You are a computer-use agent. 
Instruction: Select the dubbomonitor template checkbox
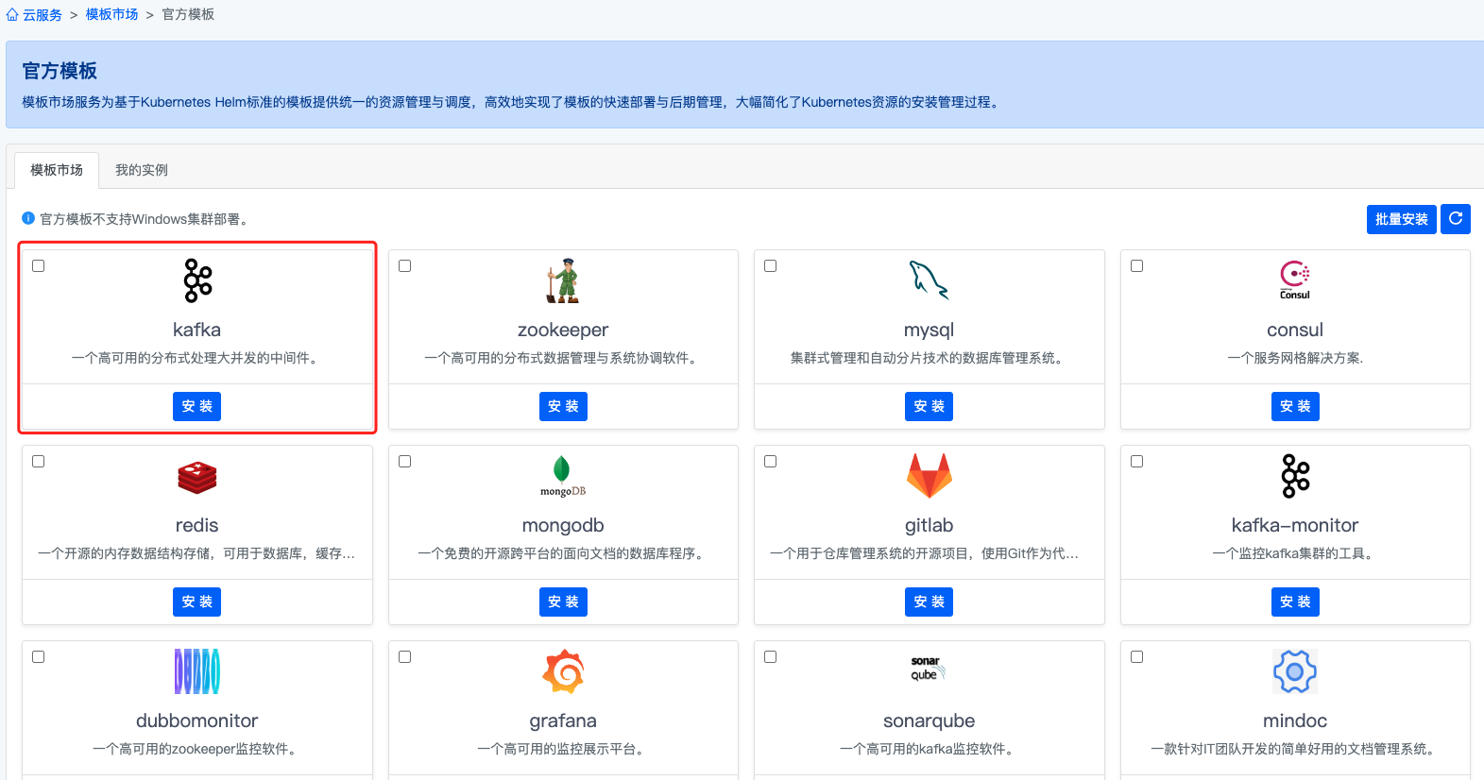coord(39,656)
